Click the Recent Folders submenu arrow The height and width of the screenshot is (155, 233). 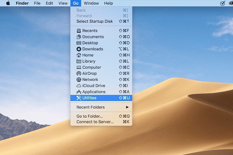(x=127, y=107)
